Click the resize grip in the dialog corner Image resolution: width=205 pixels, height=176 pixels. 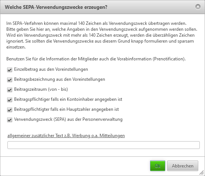point(202,173)
